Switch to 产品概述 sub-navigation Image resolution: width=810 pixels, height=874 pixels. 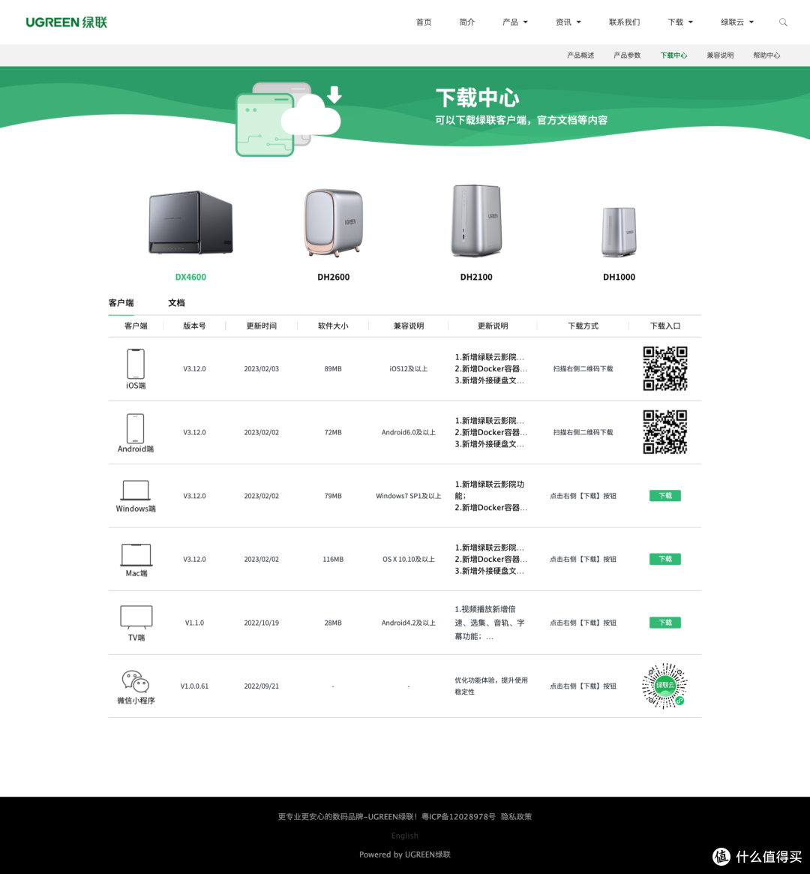point(580,56)
